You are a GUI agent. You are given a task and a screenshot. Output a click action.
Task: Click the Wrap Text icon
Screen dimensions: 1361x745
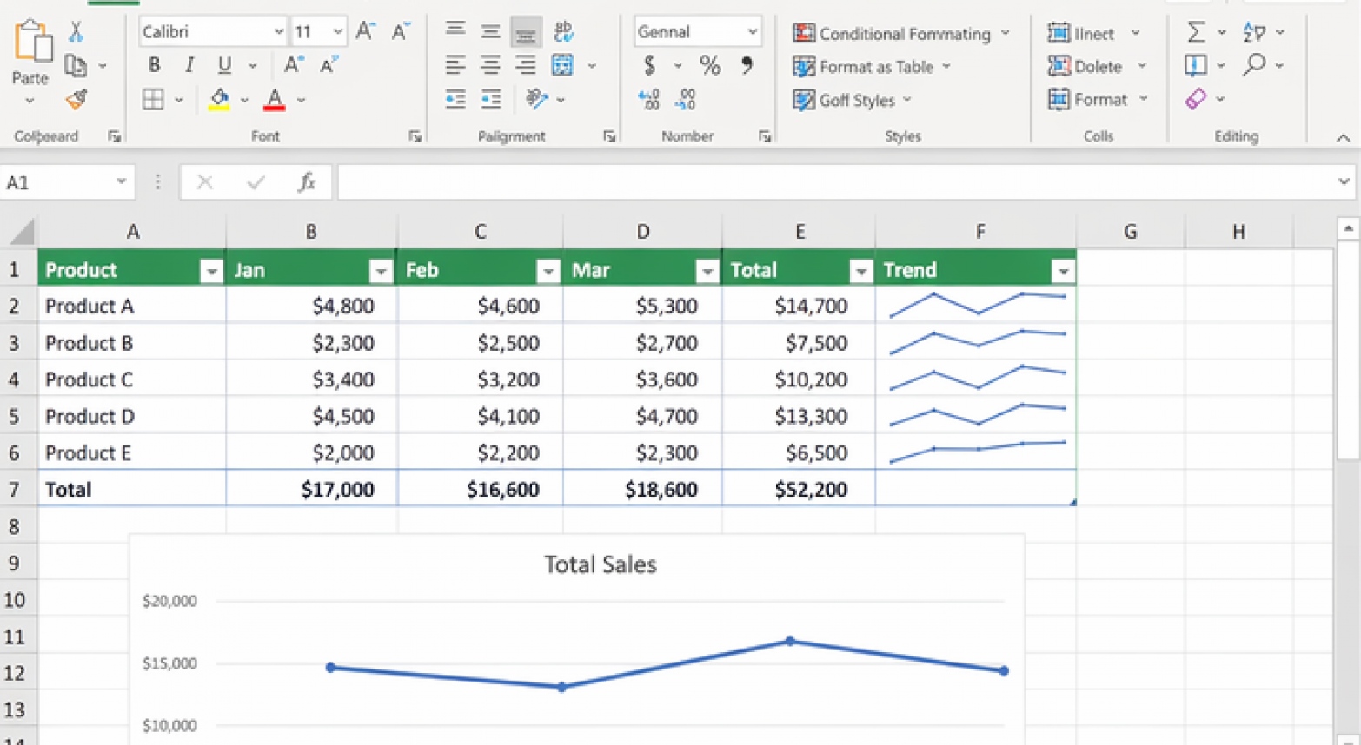[x=563, y=31]
